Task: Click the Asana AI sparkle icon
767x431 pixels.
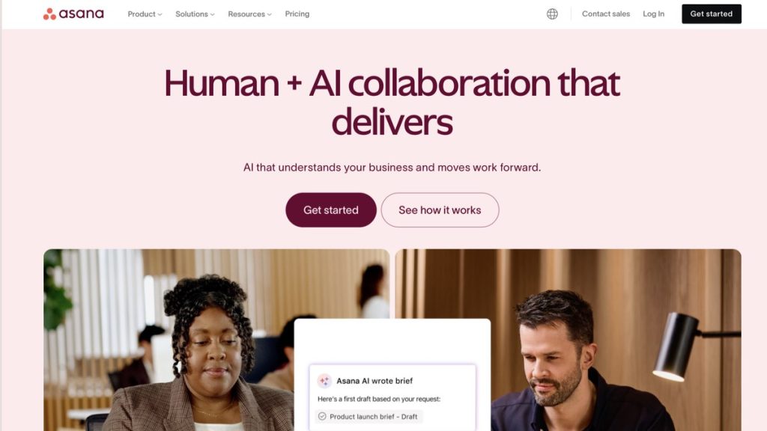Action: [324, 381]
